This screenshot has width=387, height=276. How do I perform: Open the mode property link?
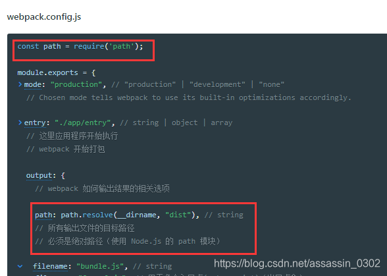tap(33, 85)
